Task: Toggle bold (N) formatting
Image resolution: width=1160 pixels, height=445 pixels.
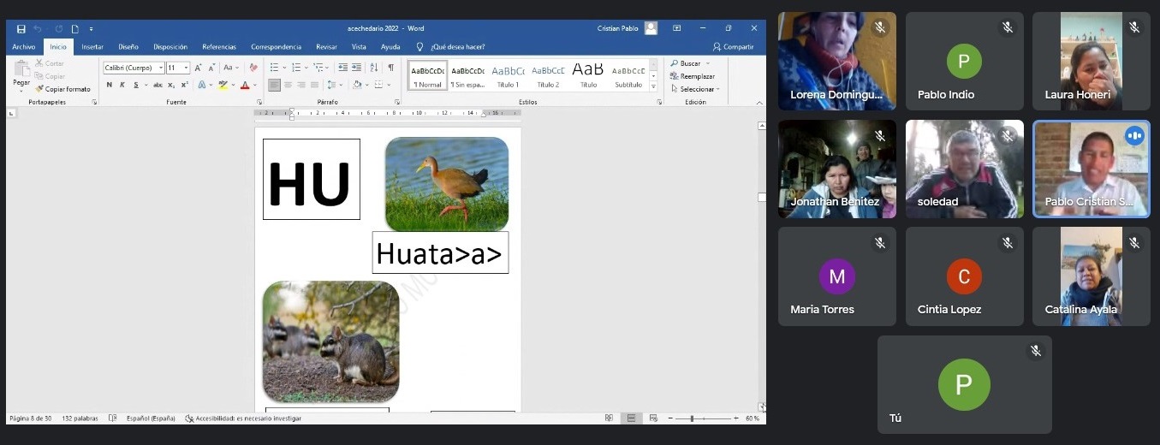Action: [x=109, y=85]
